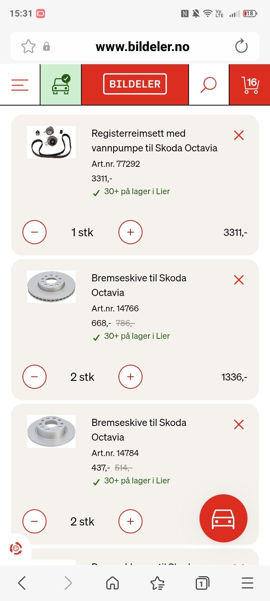The image size is (270, 601).
Task: Bookmark page with the address bar star
Action: 28,47
